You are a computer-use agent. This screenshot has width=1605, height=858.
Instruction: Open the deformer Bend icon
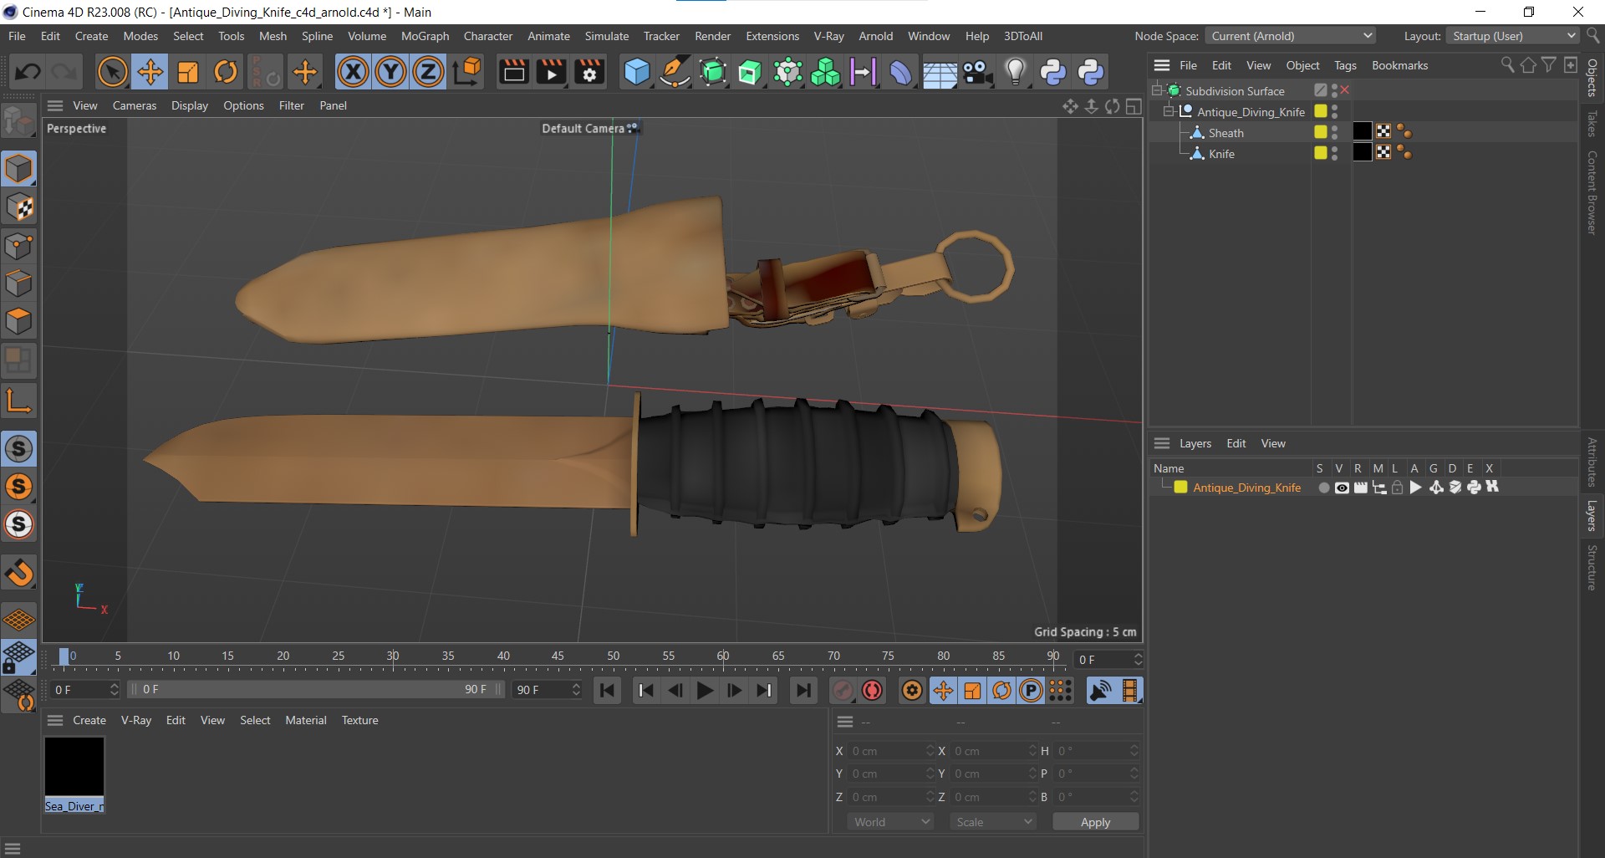pos(900,72)
